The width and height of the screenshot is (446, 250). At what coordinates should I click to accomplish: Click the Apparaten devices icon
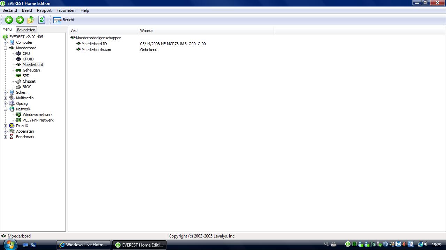12,131
